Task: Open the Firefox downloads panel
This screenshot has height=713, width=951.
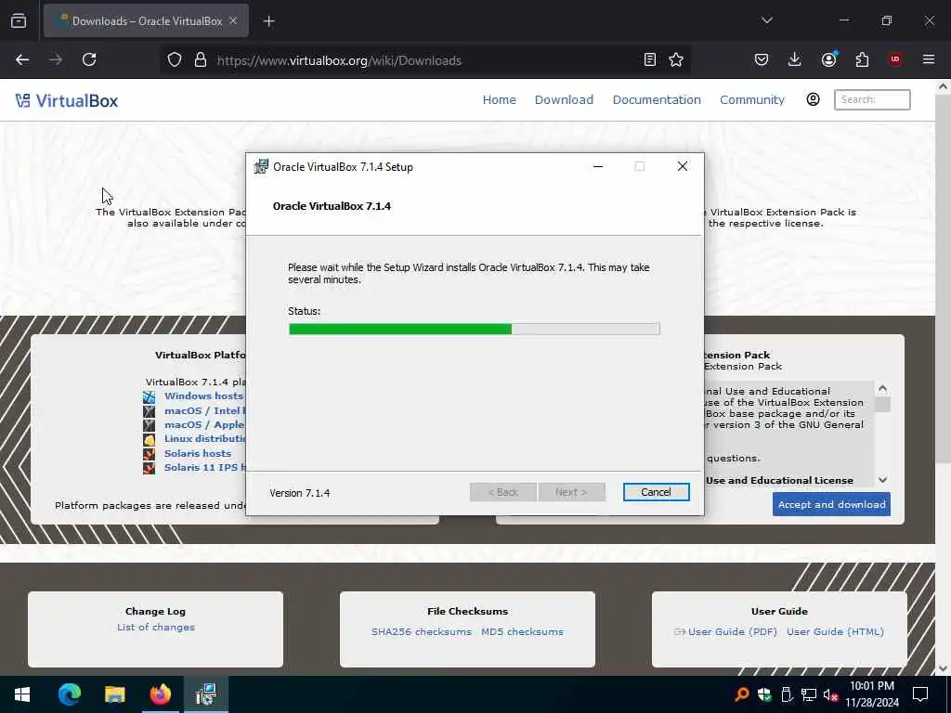Action: point(795,59)
